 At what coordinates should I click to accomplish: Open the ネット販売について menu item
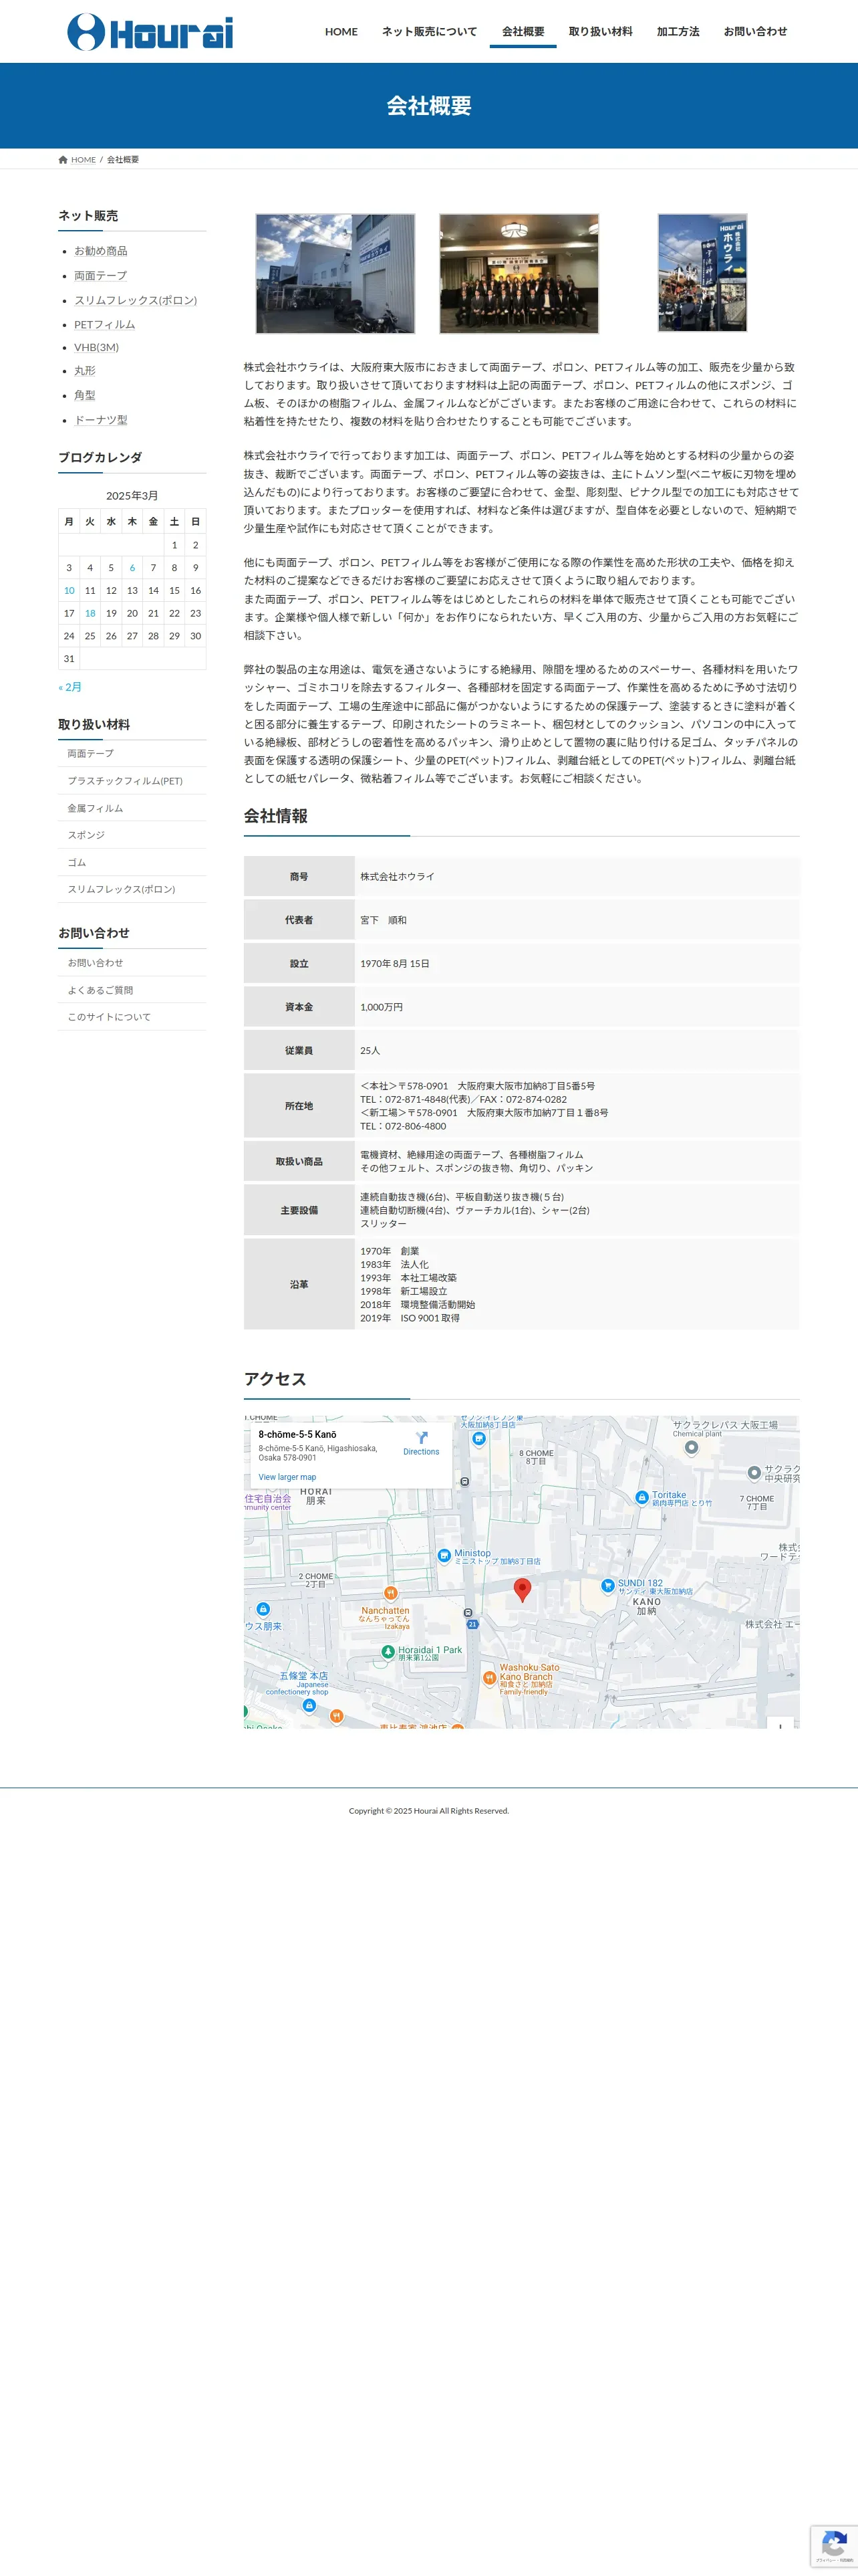click(430, 32)
